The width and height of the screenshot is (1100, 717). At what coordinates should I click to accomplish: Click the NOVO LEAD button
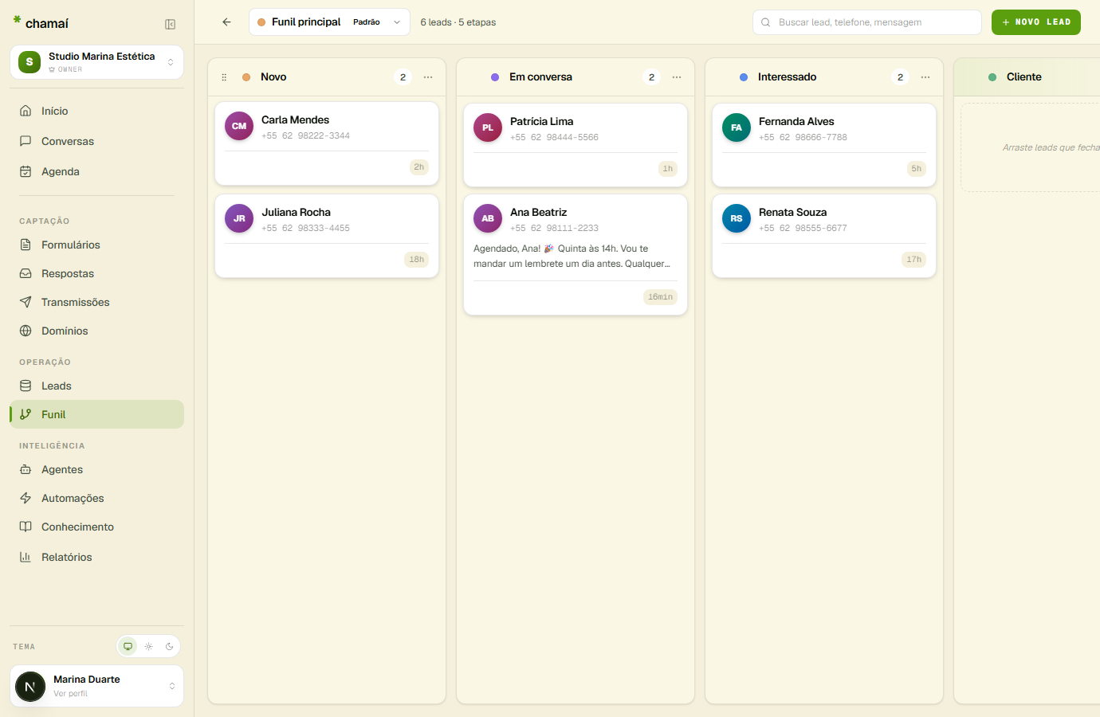tap(1035, 22)
